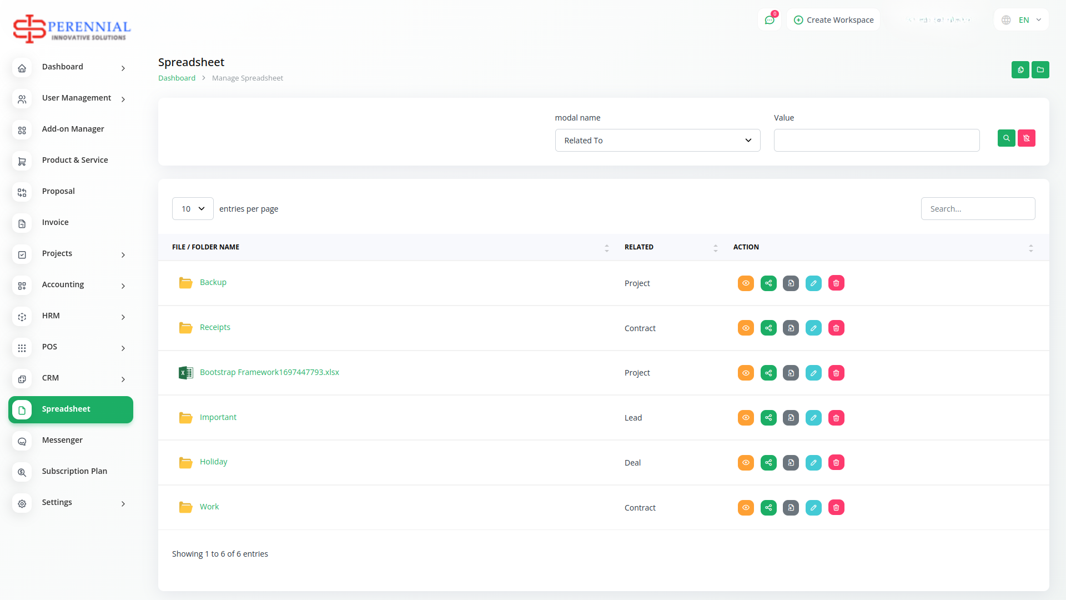
Task: Click the Create Workspace button
Action: pos(833,20)
